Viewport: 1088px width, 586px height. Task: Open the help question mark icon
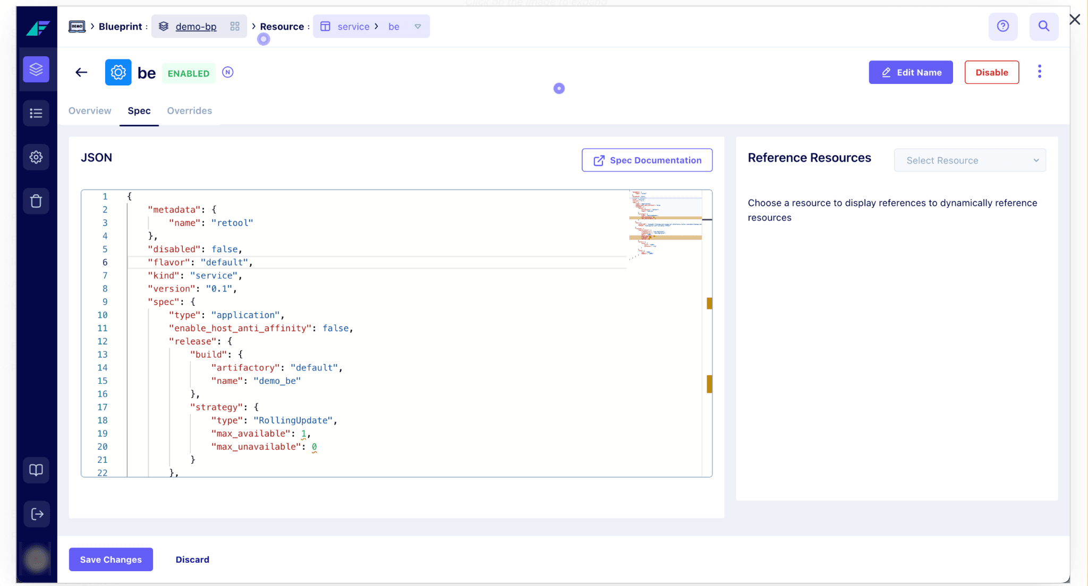point(1002,26)
